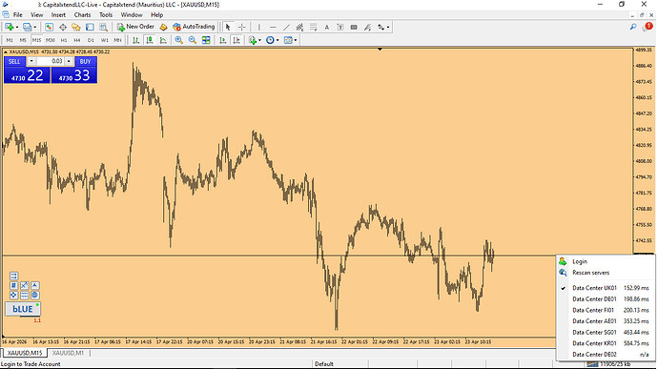Screen dimensions: 658x369
Task: Toggle AutoTrading on or off
Action: pos(194,27)
